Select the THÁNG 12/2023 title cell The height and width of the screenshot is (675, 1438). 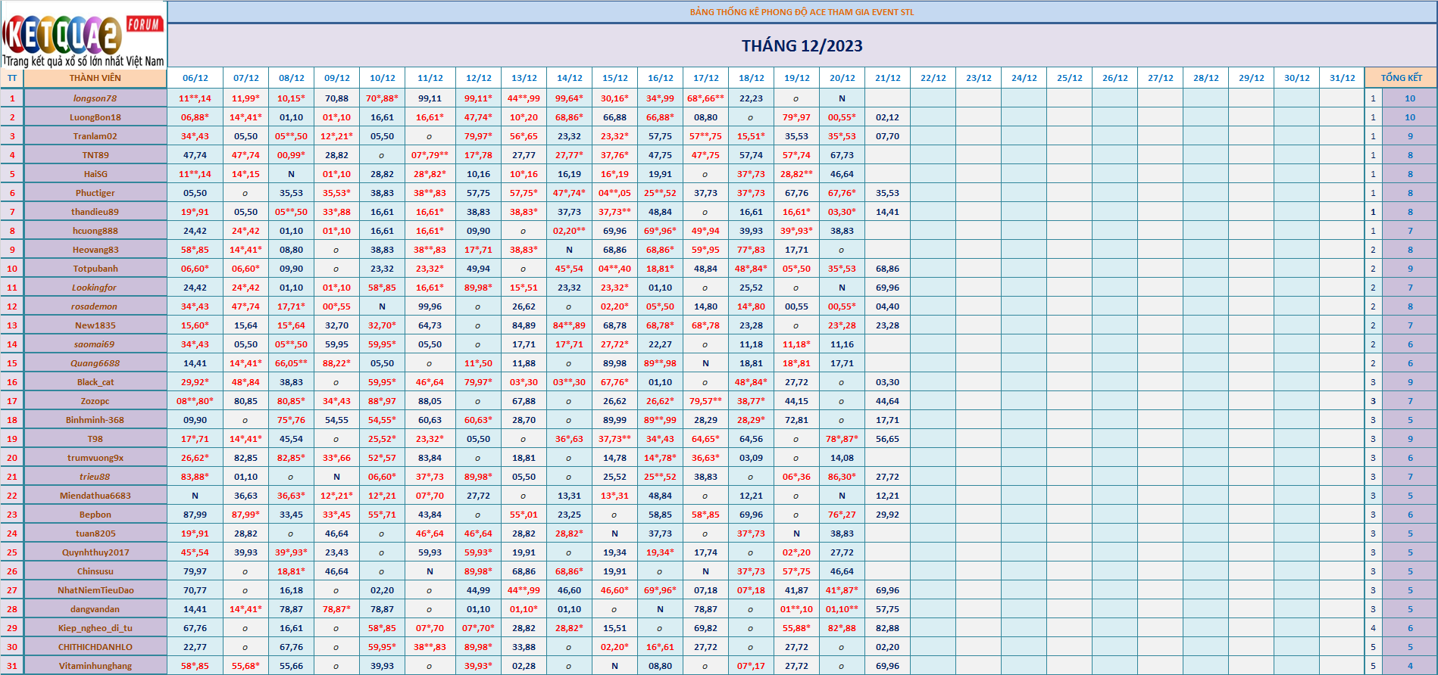coord(802,45)
